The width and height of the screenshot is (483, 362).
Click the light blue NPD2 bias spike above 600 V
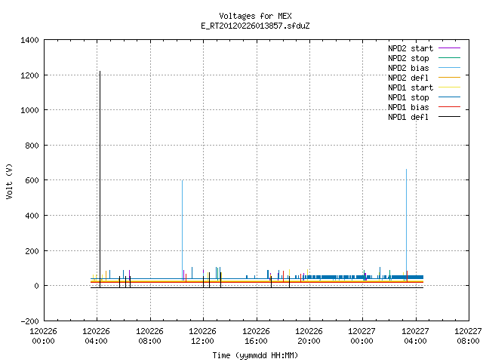[406, 225]
